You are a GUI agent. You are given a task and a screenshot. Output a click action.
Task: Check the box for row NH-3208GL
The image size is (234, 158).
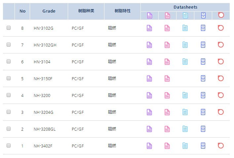pos(9,129)
